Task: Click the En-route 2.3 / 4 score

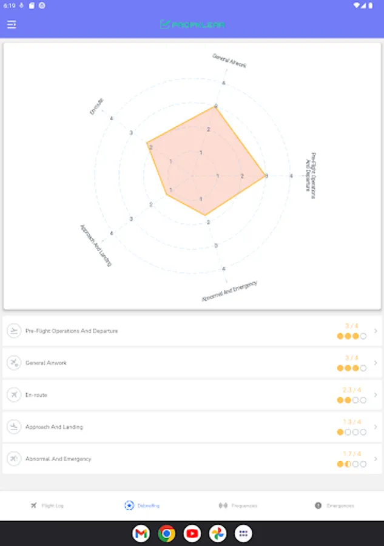Action: coord(352,390)
